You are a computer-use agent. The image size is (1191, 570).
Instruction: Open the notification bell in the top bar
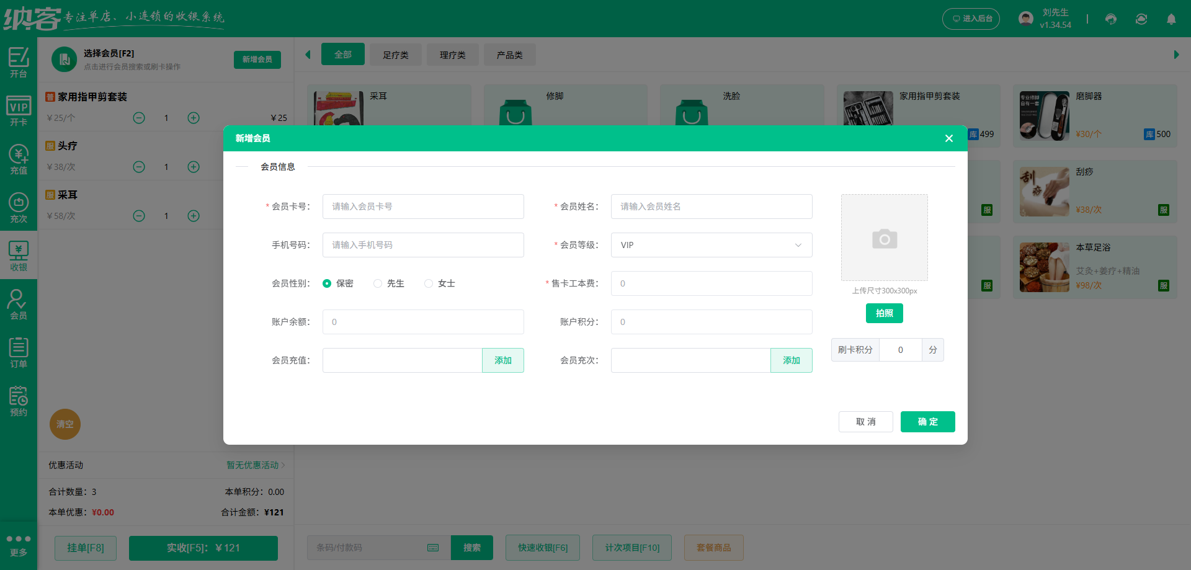[x=1172, y=19]
